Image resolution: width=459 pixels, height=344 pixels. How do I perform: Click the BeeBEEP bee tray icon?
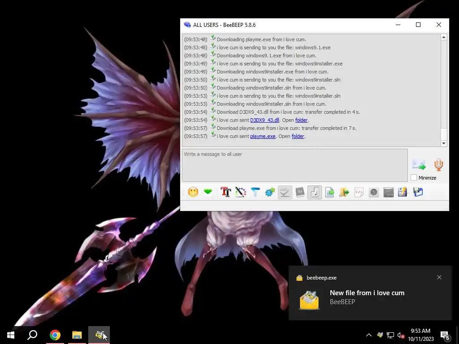click(x=380, y=335)
